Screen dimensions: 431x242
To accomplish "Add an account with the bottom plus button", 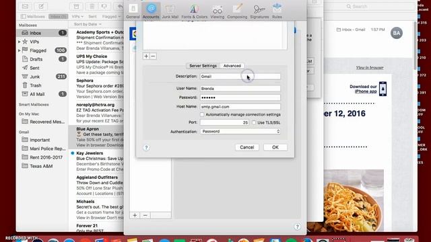I will pos(135,215).
